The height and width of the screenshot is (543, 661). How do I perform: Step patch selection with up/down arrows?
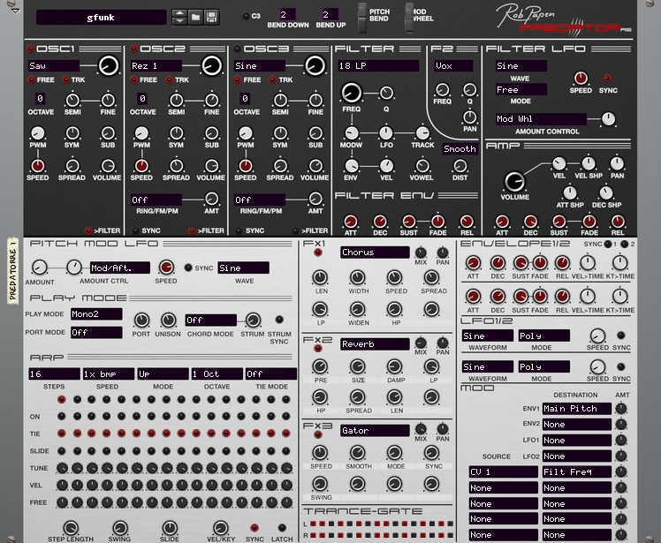pos(179,18)
